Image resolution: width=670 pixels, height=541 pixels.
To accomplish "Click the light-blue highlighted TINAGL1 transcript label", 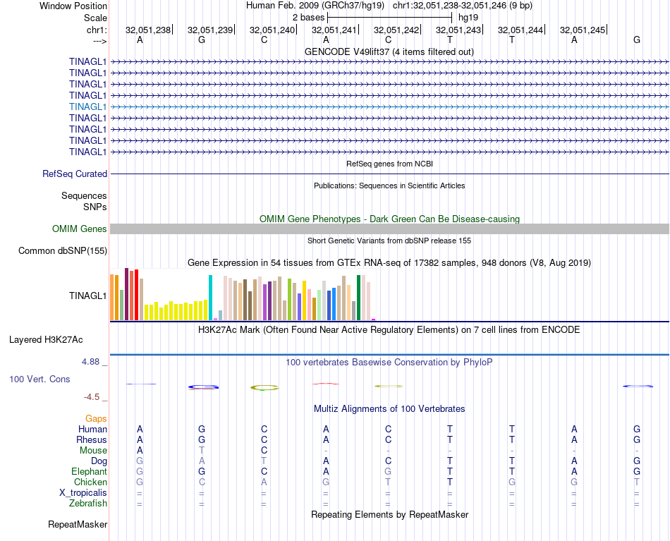I will (87, 107).
